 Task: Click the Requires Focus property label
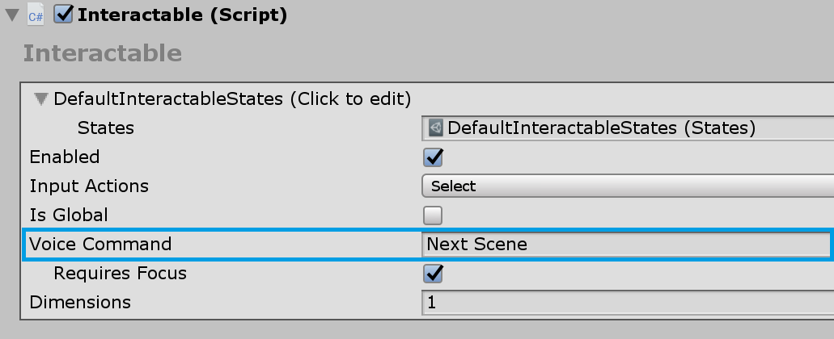tap(120, 274)
